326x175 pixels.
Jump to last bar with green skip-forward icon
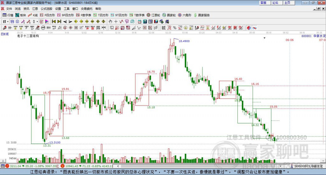click(59, 22)
